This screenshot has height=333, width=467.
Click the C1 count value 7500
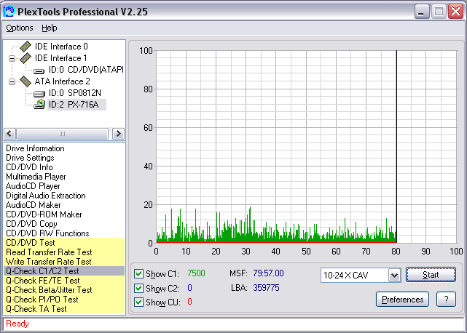(196, 273)
